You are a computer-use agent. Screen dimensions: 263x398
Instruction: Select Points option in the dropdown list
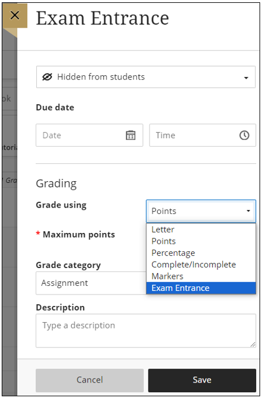pos(201,241)
